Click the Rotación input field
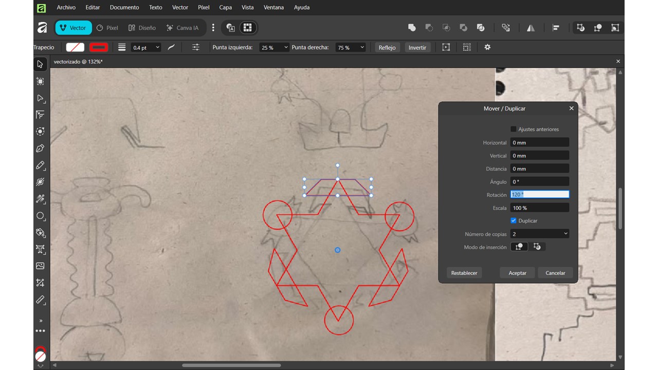Screen dimensions: 658x370 540,195
